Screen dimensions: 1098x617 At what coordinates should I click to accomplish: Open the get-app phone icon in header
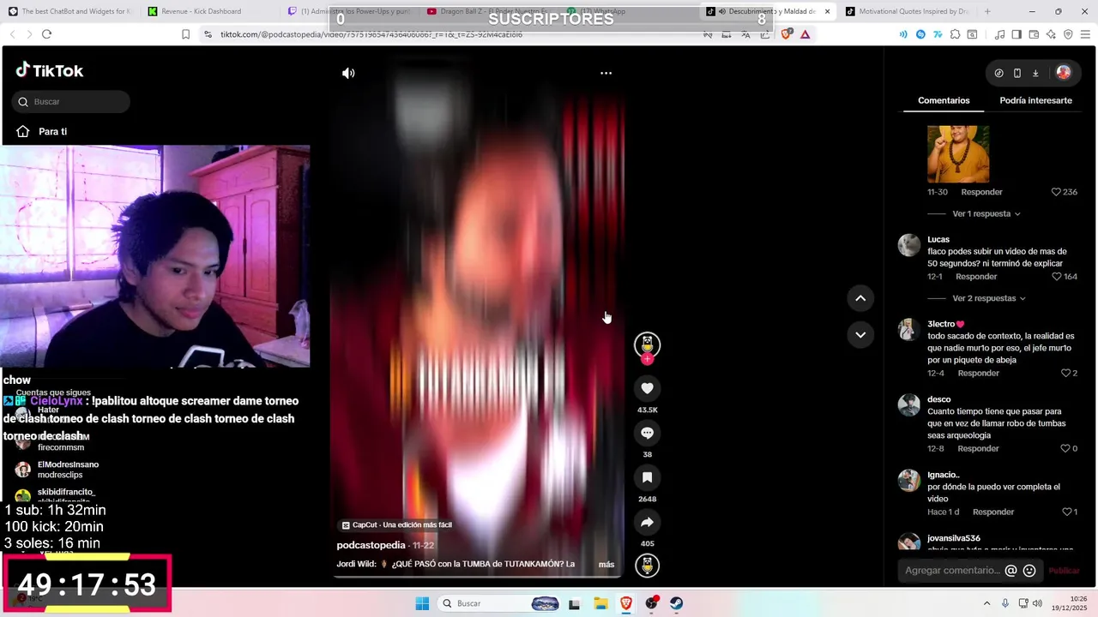coord(1017,74)
